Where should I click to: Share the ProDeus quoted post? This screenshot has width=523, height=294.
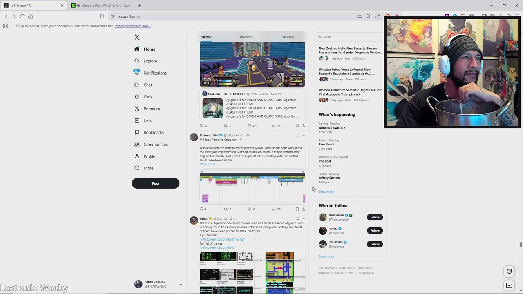[x=303, y=126]
